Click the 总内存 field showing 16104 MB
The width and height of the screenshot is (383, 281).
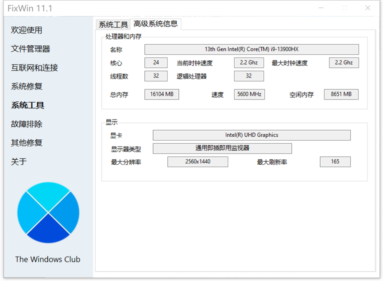pyautogui.click(x=162, y=94)
